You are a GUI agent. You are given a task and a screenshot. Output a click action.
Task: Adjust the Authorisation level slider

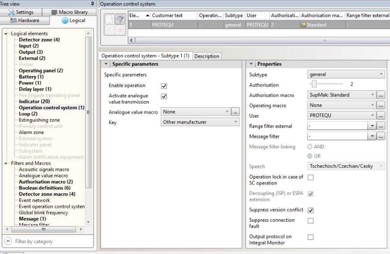(314, 84)
